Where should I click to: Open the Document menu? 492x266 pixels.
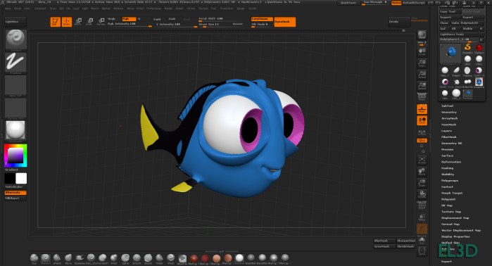coord(40,8)
